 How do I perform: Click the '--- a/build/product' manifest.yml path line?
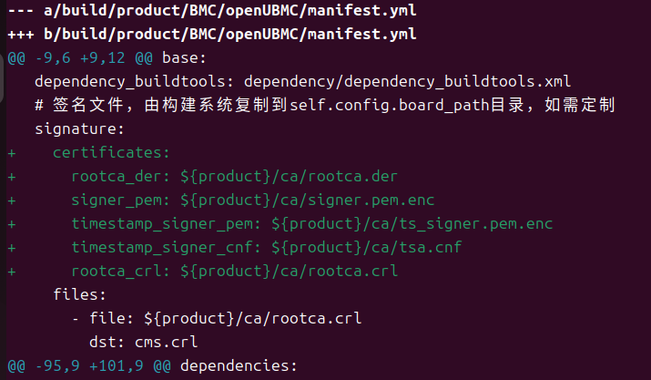(212, 10)
